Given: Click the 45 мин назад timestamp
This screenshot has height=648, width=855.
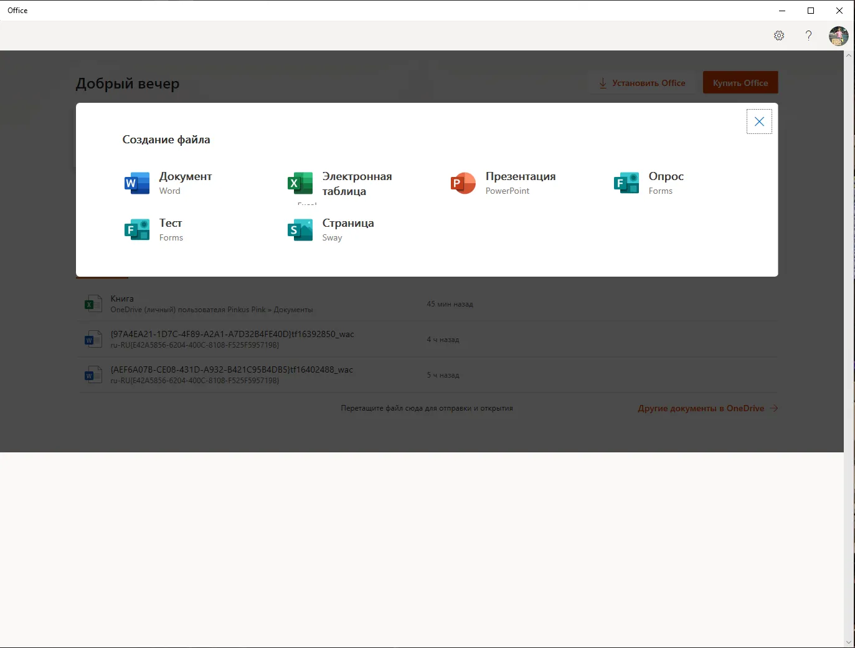Looking at the screenshot, I should (450, 304).
